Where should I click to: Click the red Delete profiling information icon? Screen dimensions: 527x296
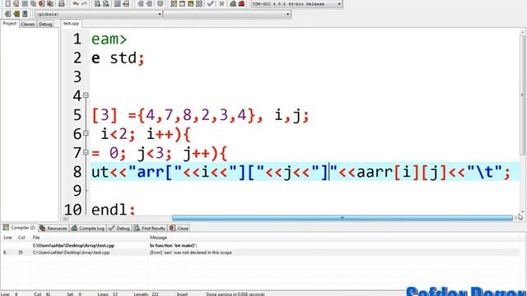[241, 3]
